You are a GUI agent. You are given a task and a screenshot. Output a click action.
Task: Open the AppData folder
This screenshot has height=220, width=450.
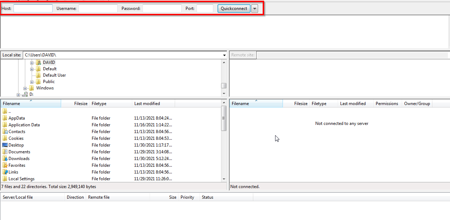click(16, 118)
